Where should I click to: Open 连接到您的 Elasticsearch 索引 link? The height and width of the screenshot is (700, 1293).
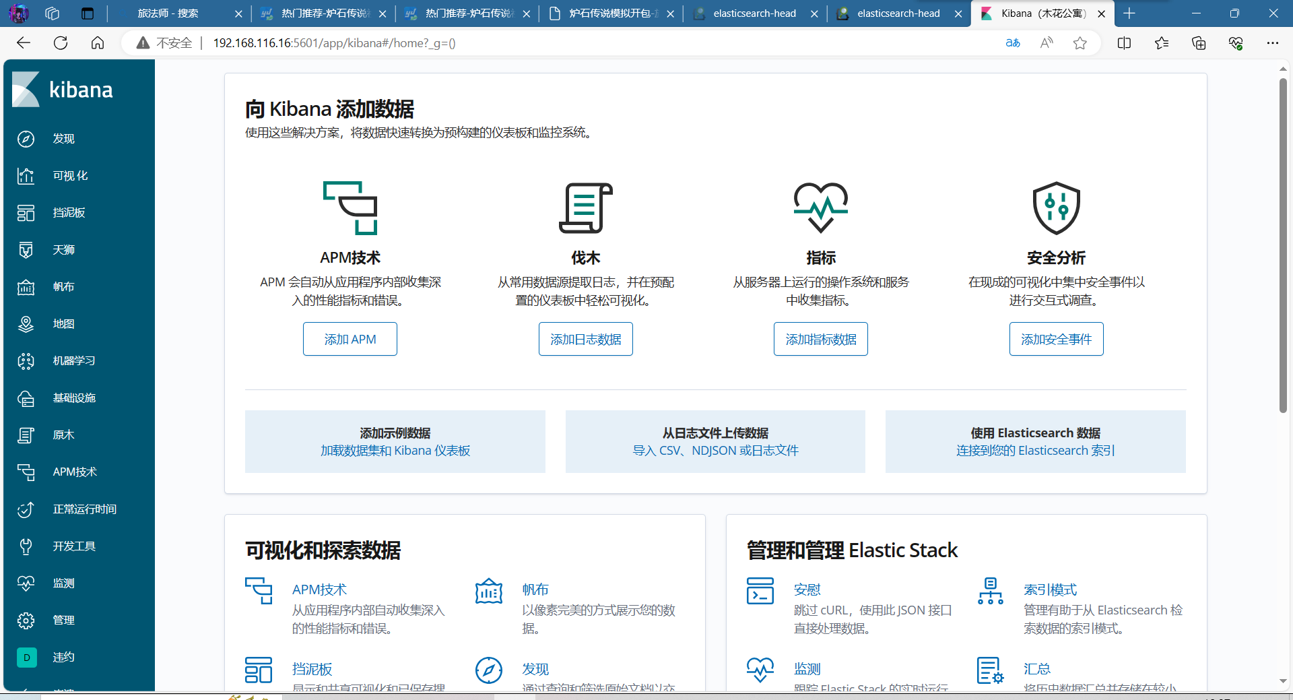1035,451
